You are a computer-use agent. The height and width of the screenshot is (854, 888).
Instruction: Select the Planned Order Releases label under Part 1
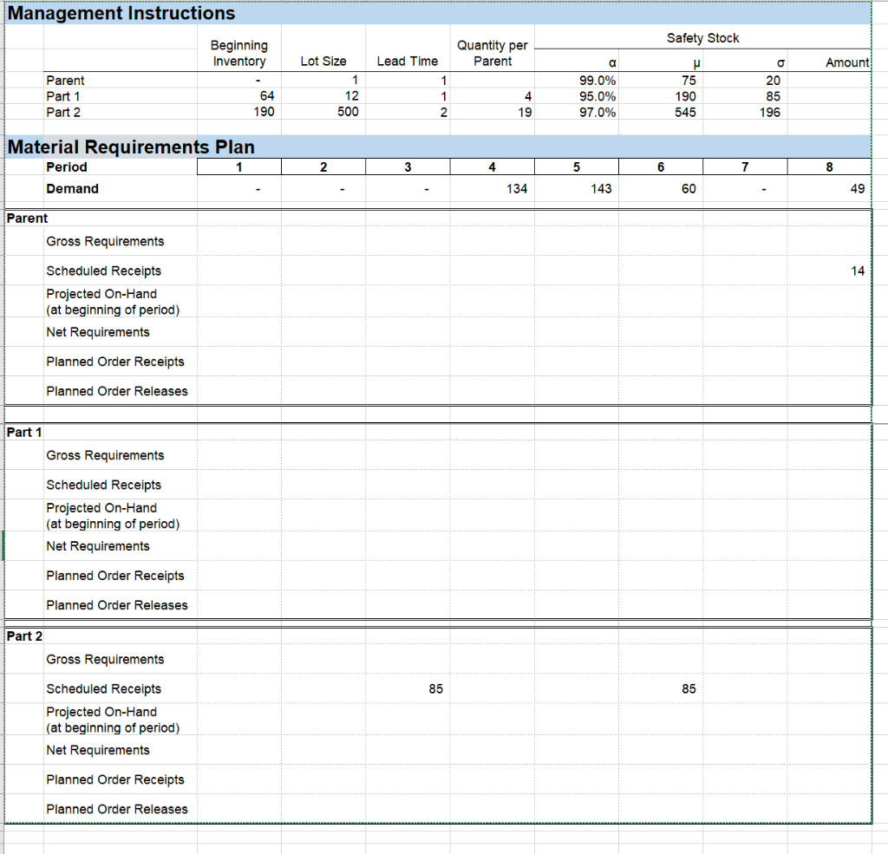click(117, 604)
